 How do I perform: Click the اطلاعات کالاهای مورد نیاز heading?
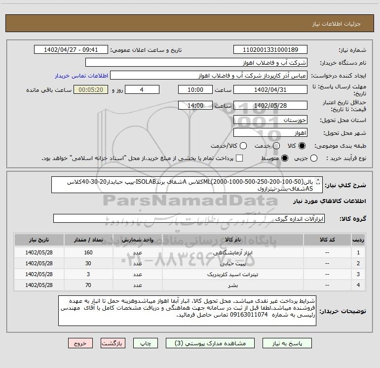[x=329, y=201]
